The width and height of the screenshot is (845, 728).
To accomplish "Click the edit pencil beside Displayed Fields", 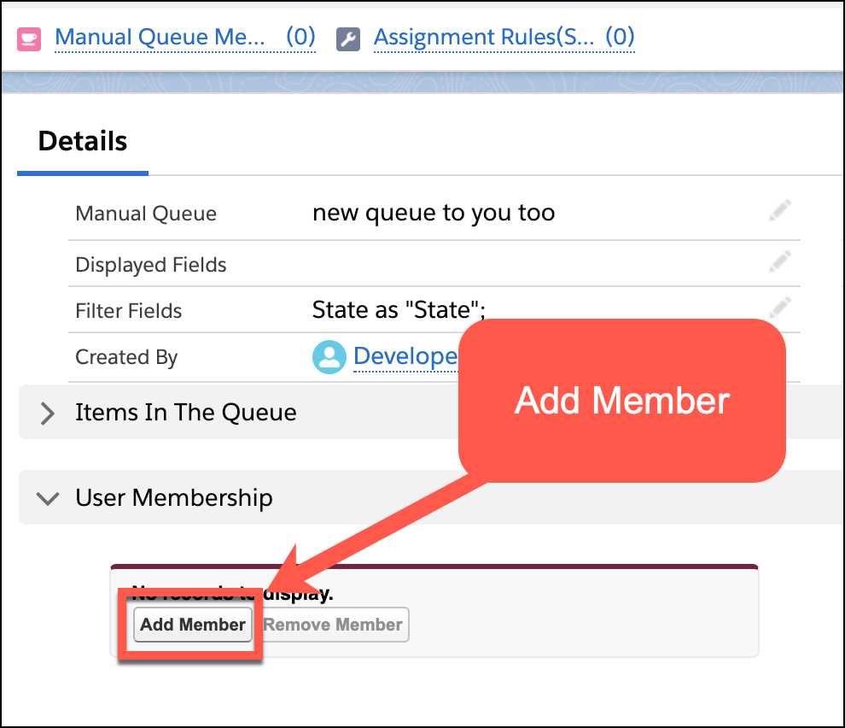I will point(779,261).
